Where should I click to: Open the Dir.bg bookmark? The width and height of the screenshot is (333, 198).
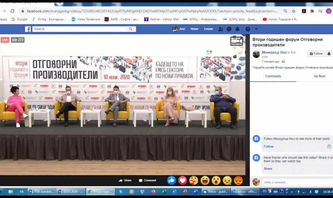tap(49, 19)
